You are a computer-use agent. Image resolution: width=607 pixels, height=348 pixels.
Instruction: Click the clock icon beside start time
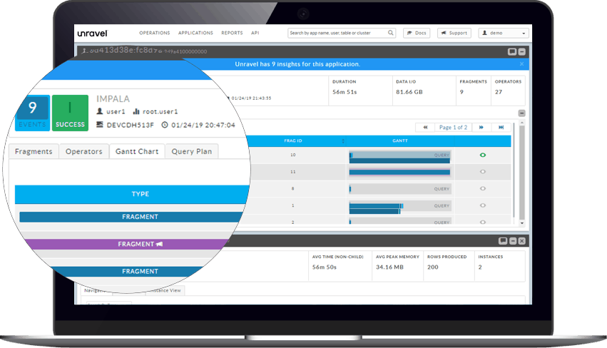[x=165, y=125]
